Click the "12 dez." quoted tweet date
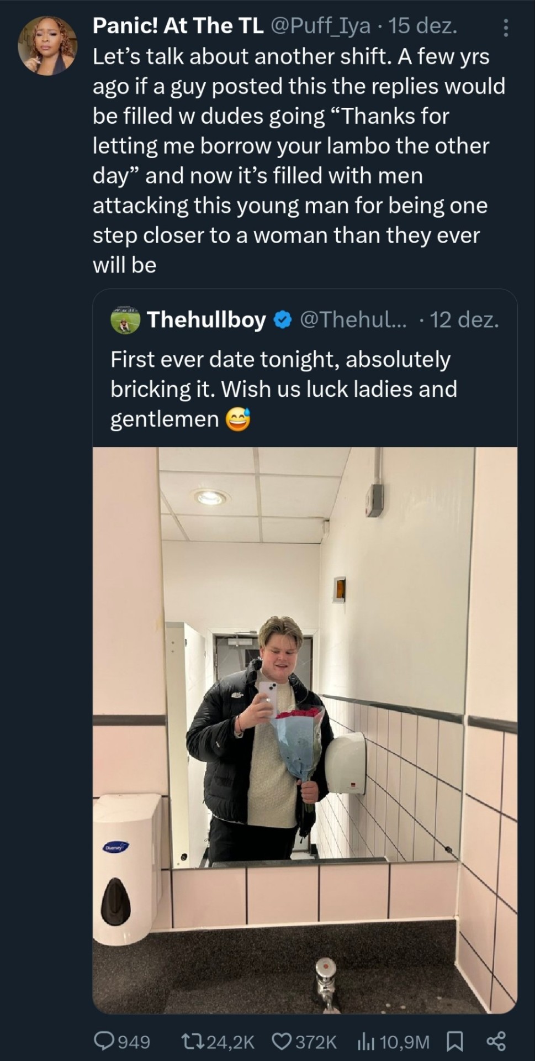Image resolution: width=535 pixels, height=1061 pixels. coord(464,320)
